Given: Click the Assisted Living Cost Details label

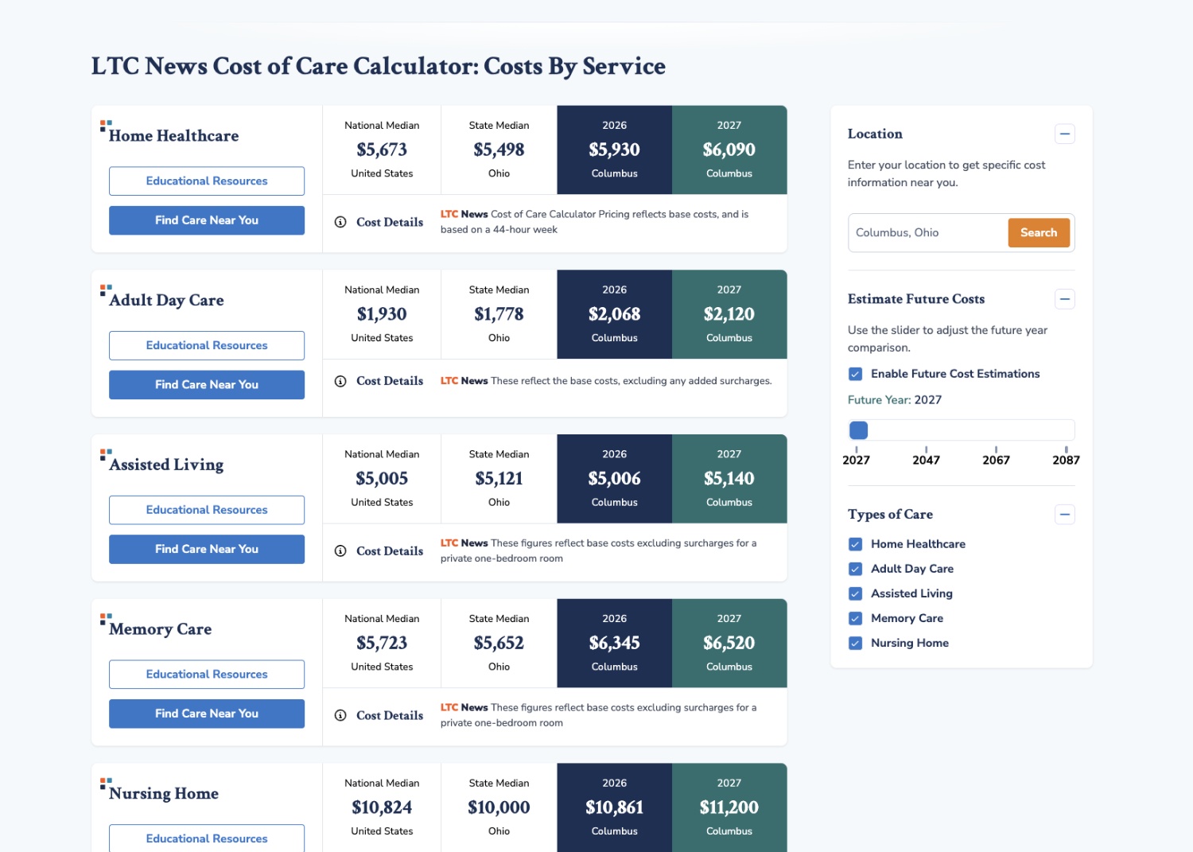Looking at the screenshot, I should tap(390, 550).
